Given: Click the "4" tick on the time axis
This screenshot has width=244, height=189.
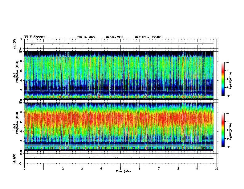Looking at the screenshot, I should [x=101, y=169].
